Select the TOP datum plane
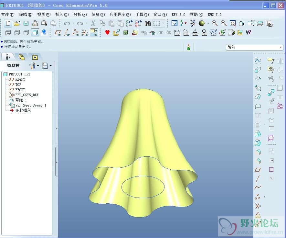The width and height of the screenshot is (286, 238). 18,85
